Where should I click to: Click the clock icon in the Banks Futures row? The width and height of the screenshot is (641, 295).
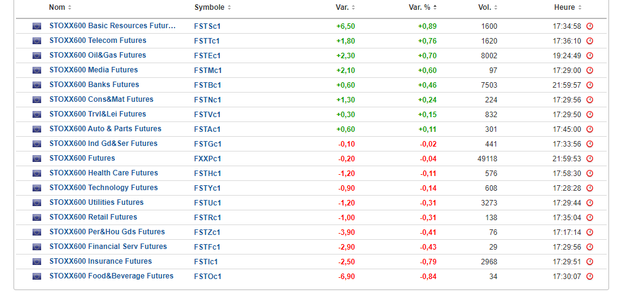point(590,85)
